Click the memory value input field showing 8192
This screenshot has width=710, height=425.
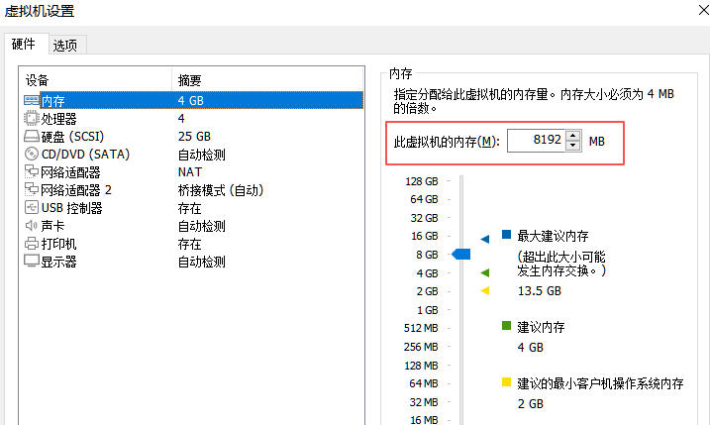[536, 142]
